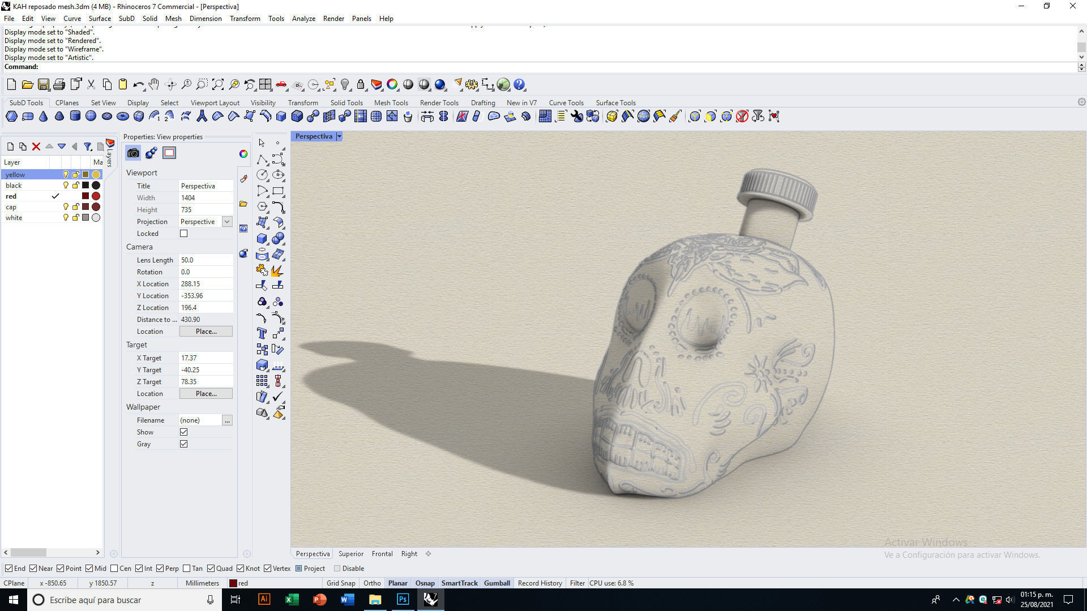Toggle the End osnap checkbox
1087x611 pixels.
click(x=8, y=569)
